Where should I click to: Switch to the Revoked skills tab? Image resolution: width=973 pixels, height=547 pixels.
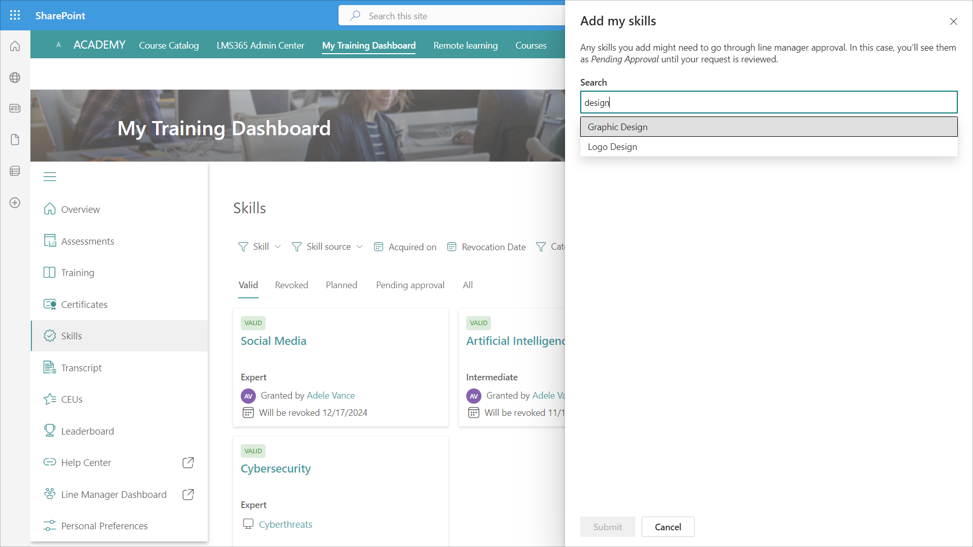[291, 285]
